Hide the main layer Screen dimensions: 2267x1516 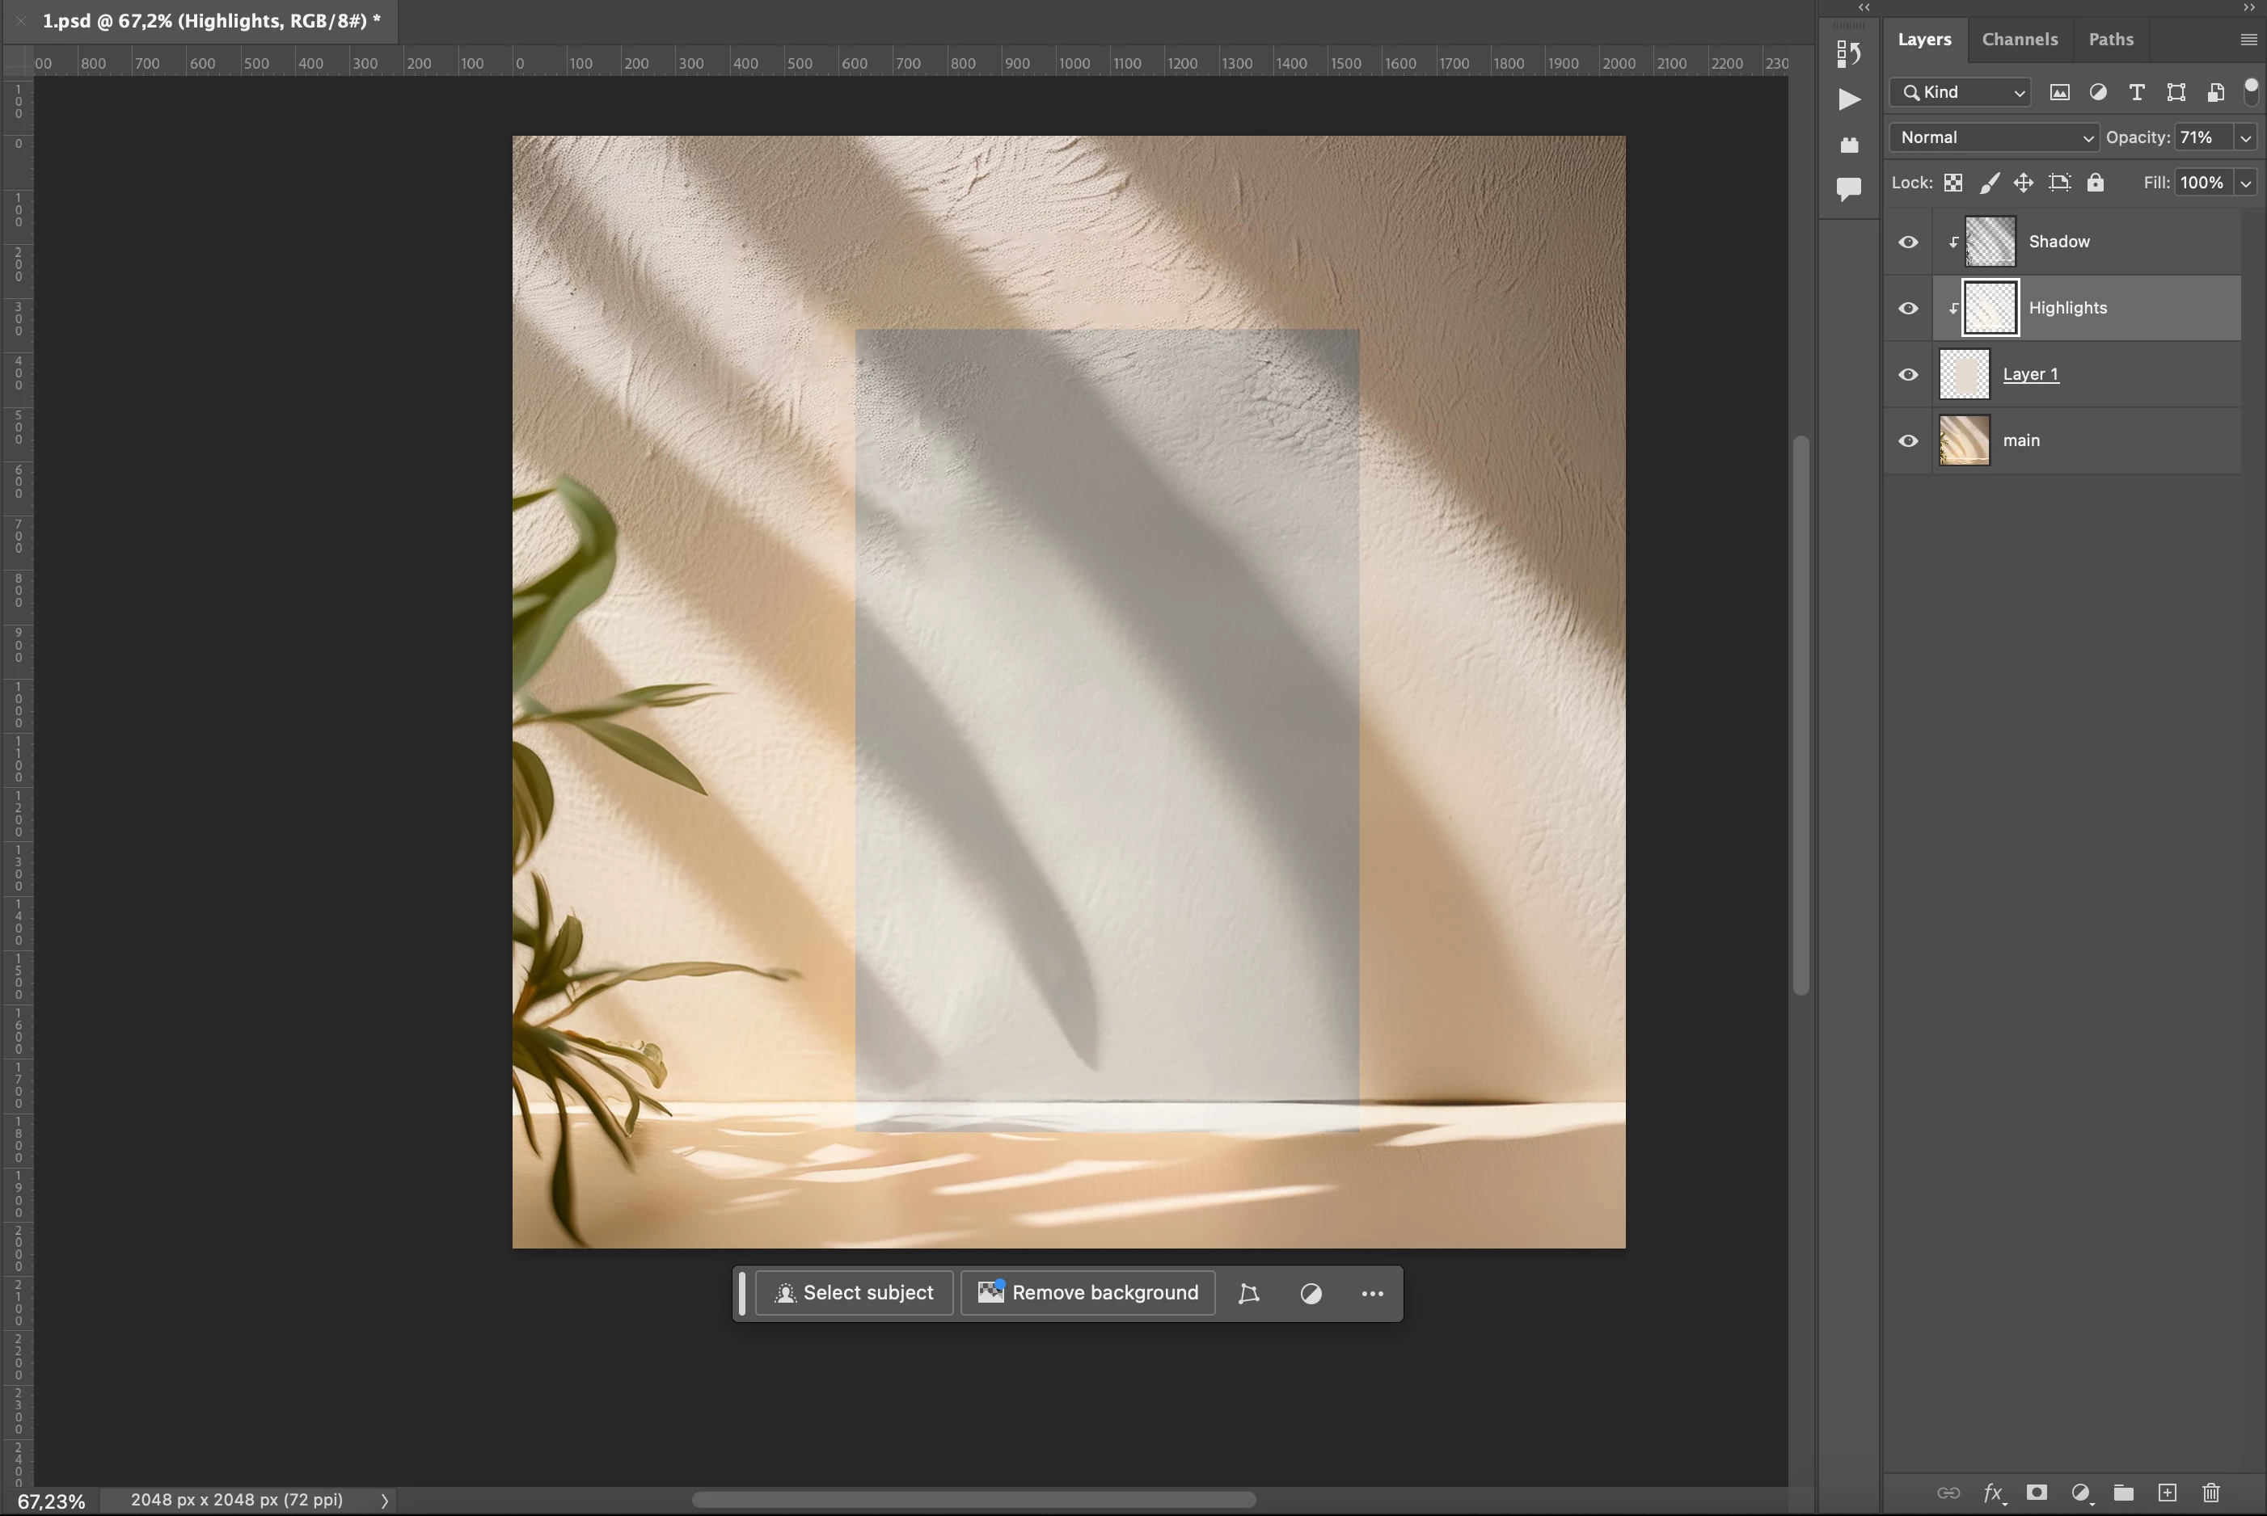point(1907,441)
